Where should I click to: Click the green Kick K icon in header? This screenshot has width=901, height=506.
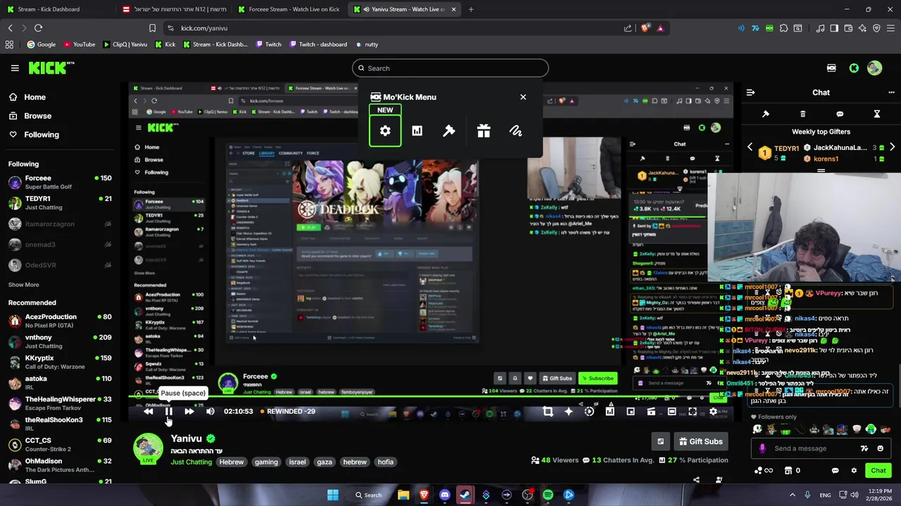pos(854,68)
